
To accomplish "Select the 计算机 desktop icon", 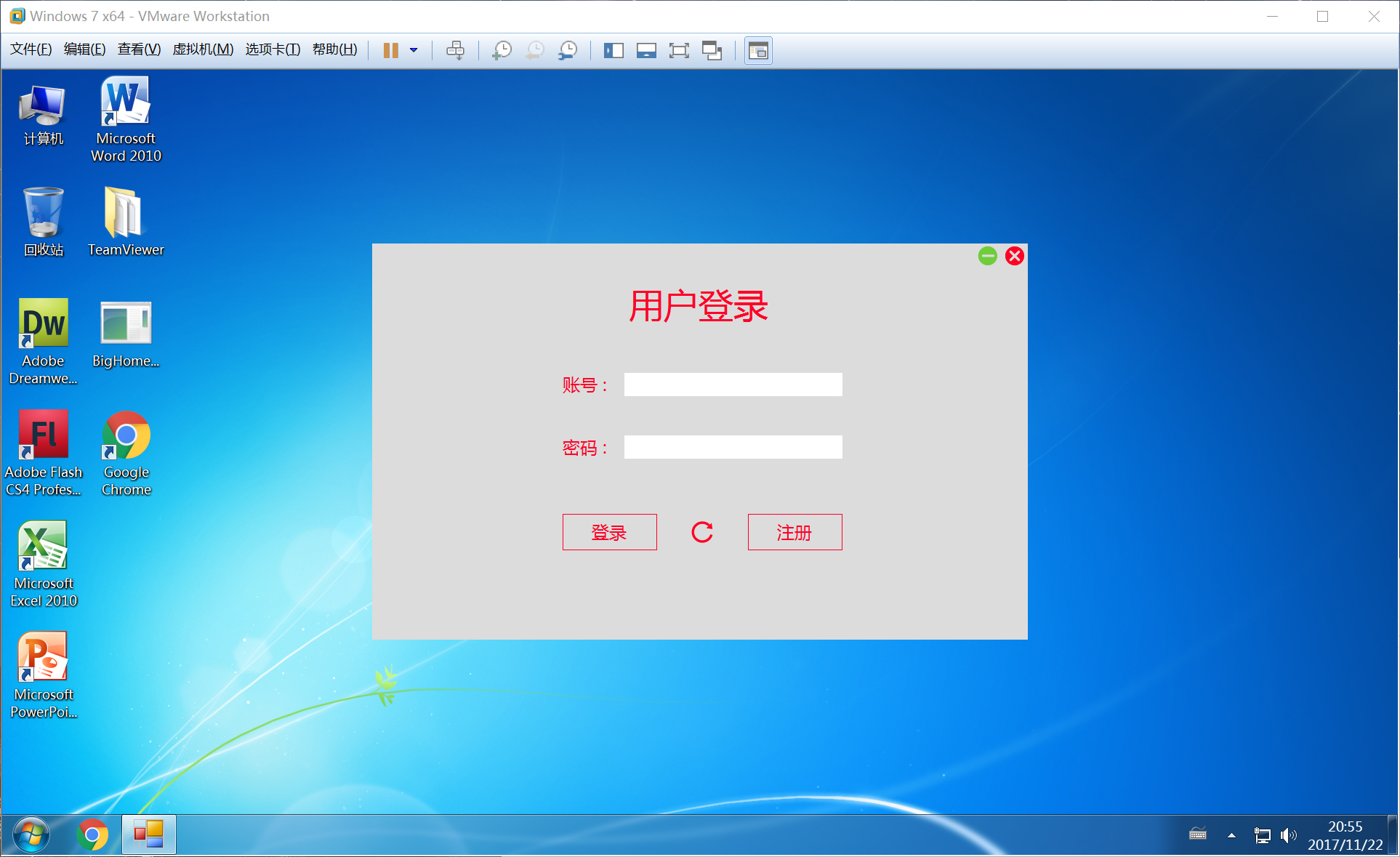I will pyautogui.click(x=43, y=114).
